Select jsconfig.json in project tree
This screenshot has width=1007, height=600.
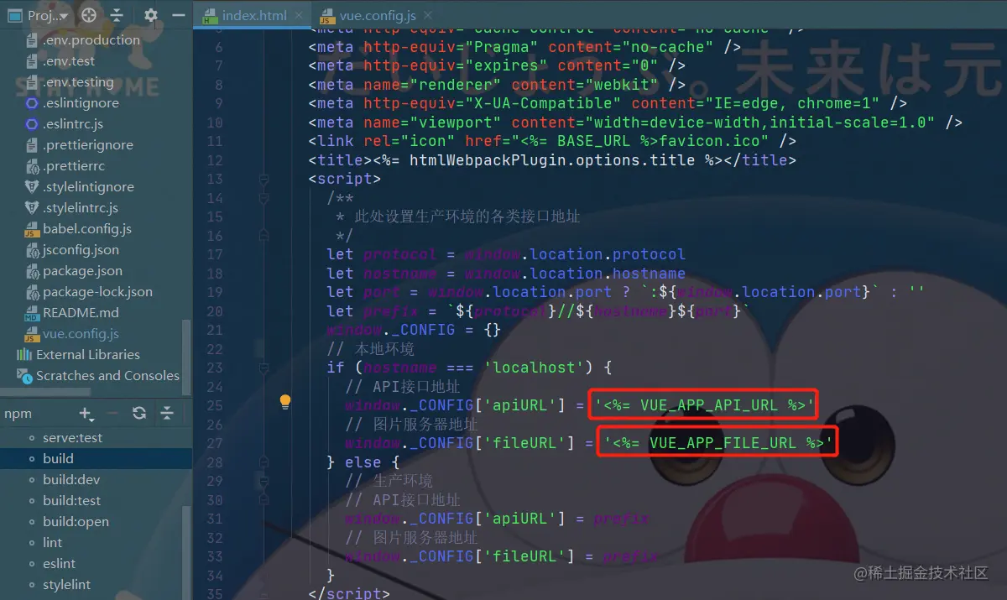(81, 250)
